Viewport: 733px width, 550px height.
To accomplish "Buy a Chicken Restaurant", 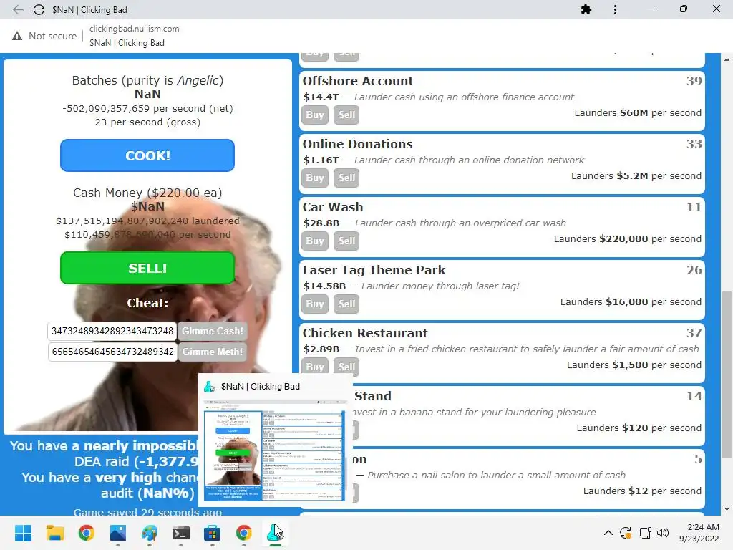I will (315, 367).
